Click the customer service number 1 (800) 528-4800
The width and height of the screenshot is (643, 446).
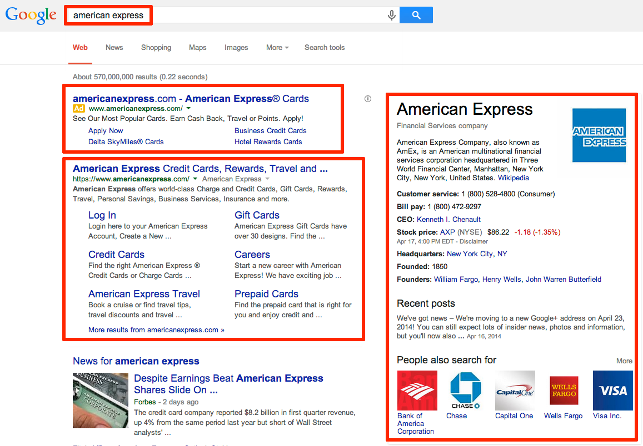click(489, 194)
